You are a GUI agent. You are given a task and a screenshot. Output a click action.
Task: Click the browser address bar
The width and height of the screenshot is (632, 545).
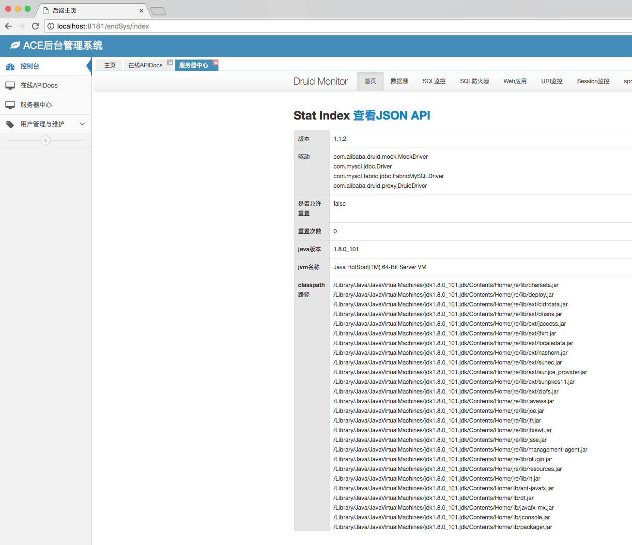click(x=339, y=26)
